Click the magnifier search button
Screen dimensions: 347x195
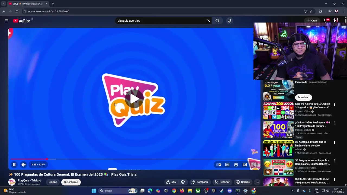click(x=217, y=21)
